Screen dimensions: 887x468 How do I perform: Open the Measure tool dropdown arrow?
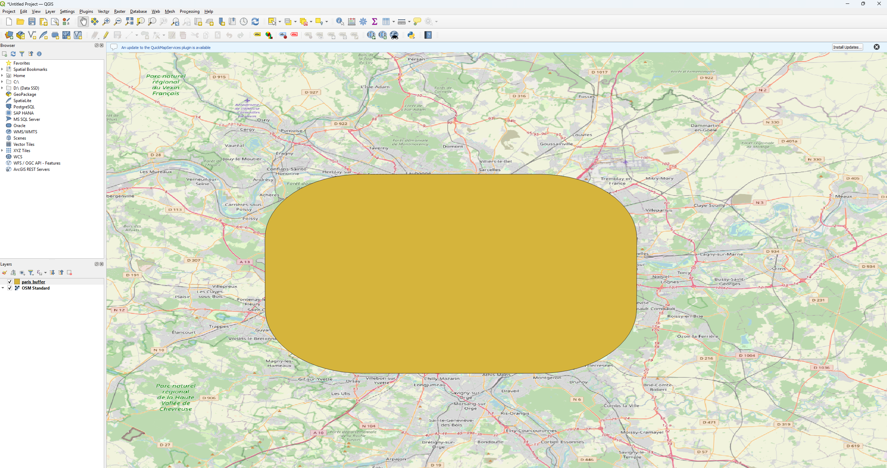click(409, 22)
